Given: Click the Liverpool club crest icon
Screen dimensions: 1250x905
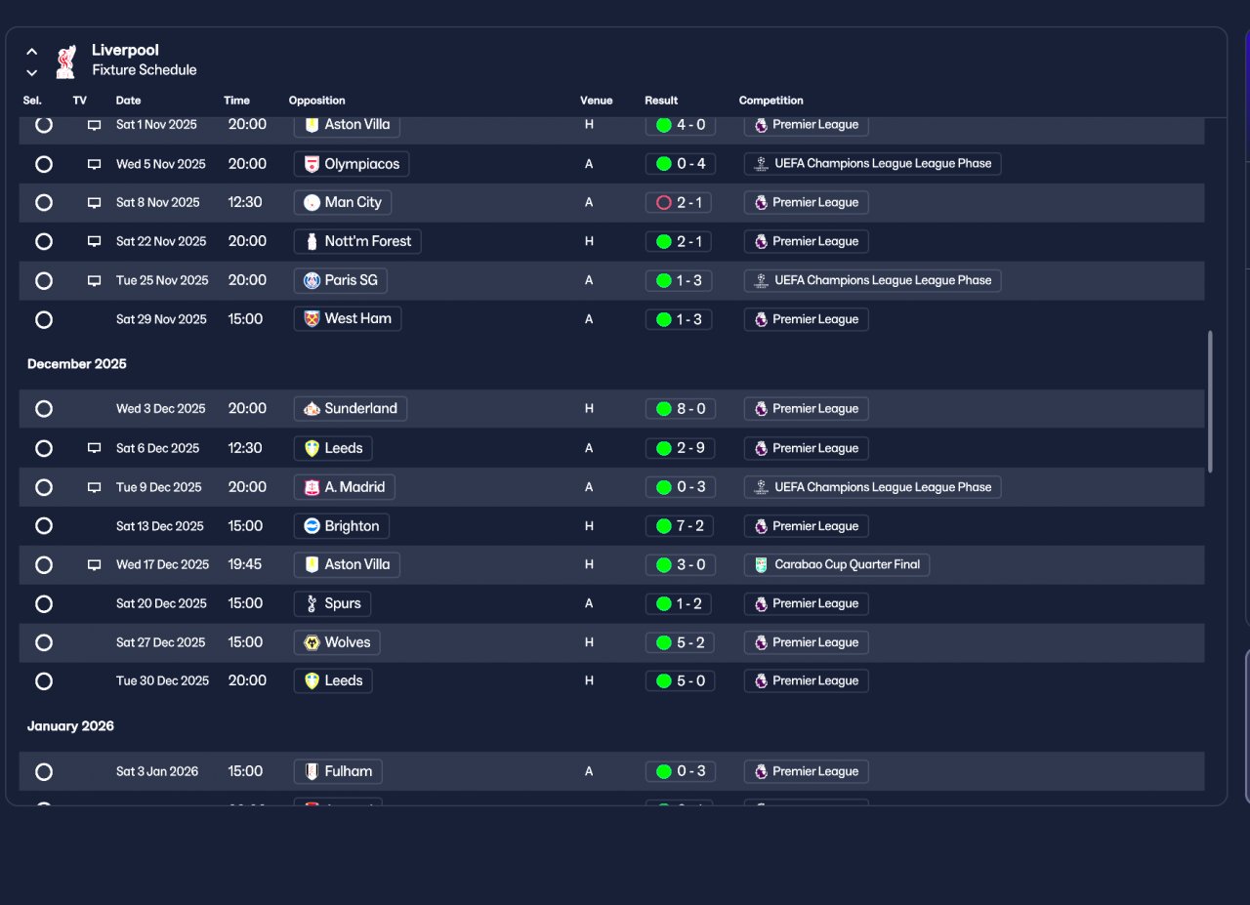Looking at the screenshot, I should point(65,61).
